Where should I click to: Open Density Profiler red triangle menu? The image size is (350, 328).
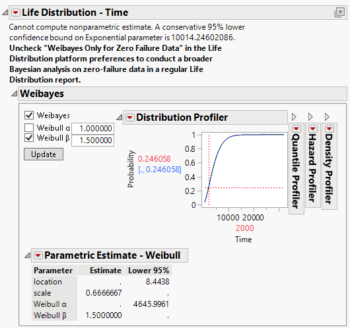(330, 129)
